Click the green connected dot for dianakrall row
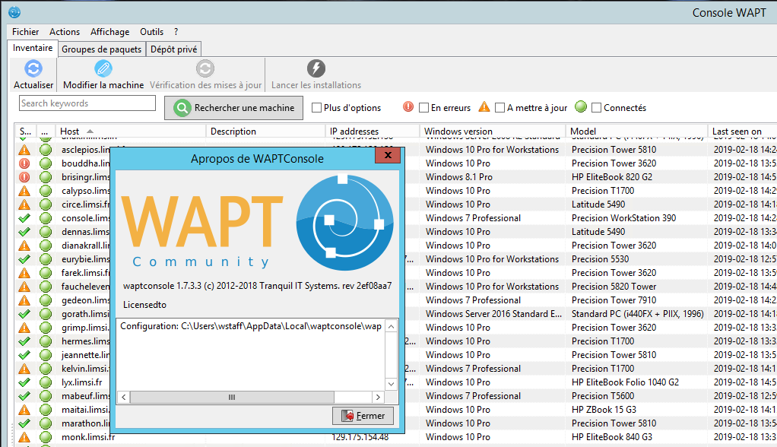This screenshot has width=777, height=447. (46, 246)
